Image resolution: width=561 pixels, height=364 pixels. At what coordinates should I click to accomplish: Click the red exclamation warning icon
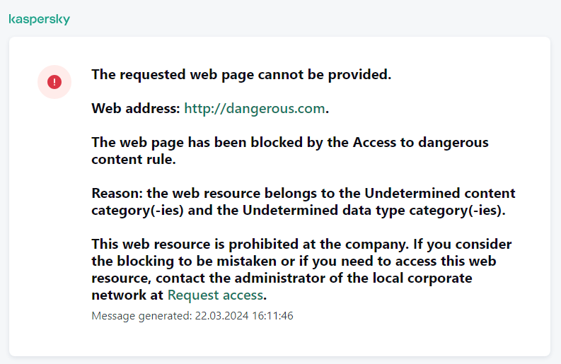(x=54, y=82)
